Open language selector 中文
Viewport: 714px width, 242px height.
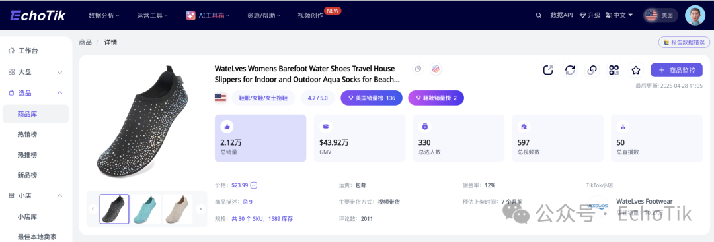pyautogui.click(x=619, y=15)
